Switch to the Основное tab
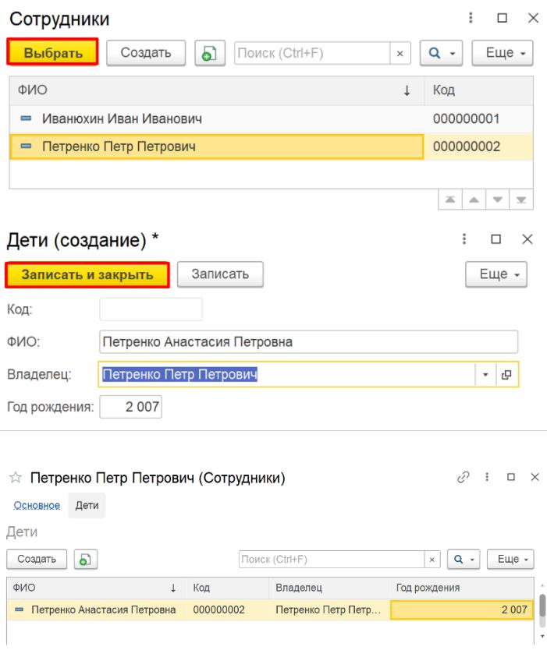 coord(45,505)
